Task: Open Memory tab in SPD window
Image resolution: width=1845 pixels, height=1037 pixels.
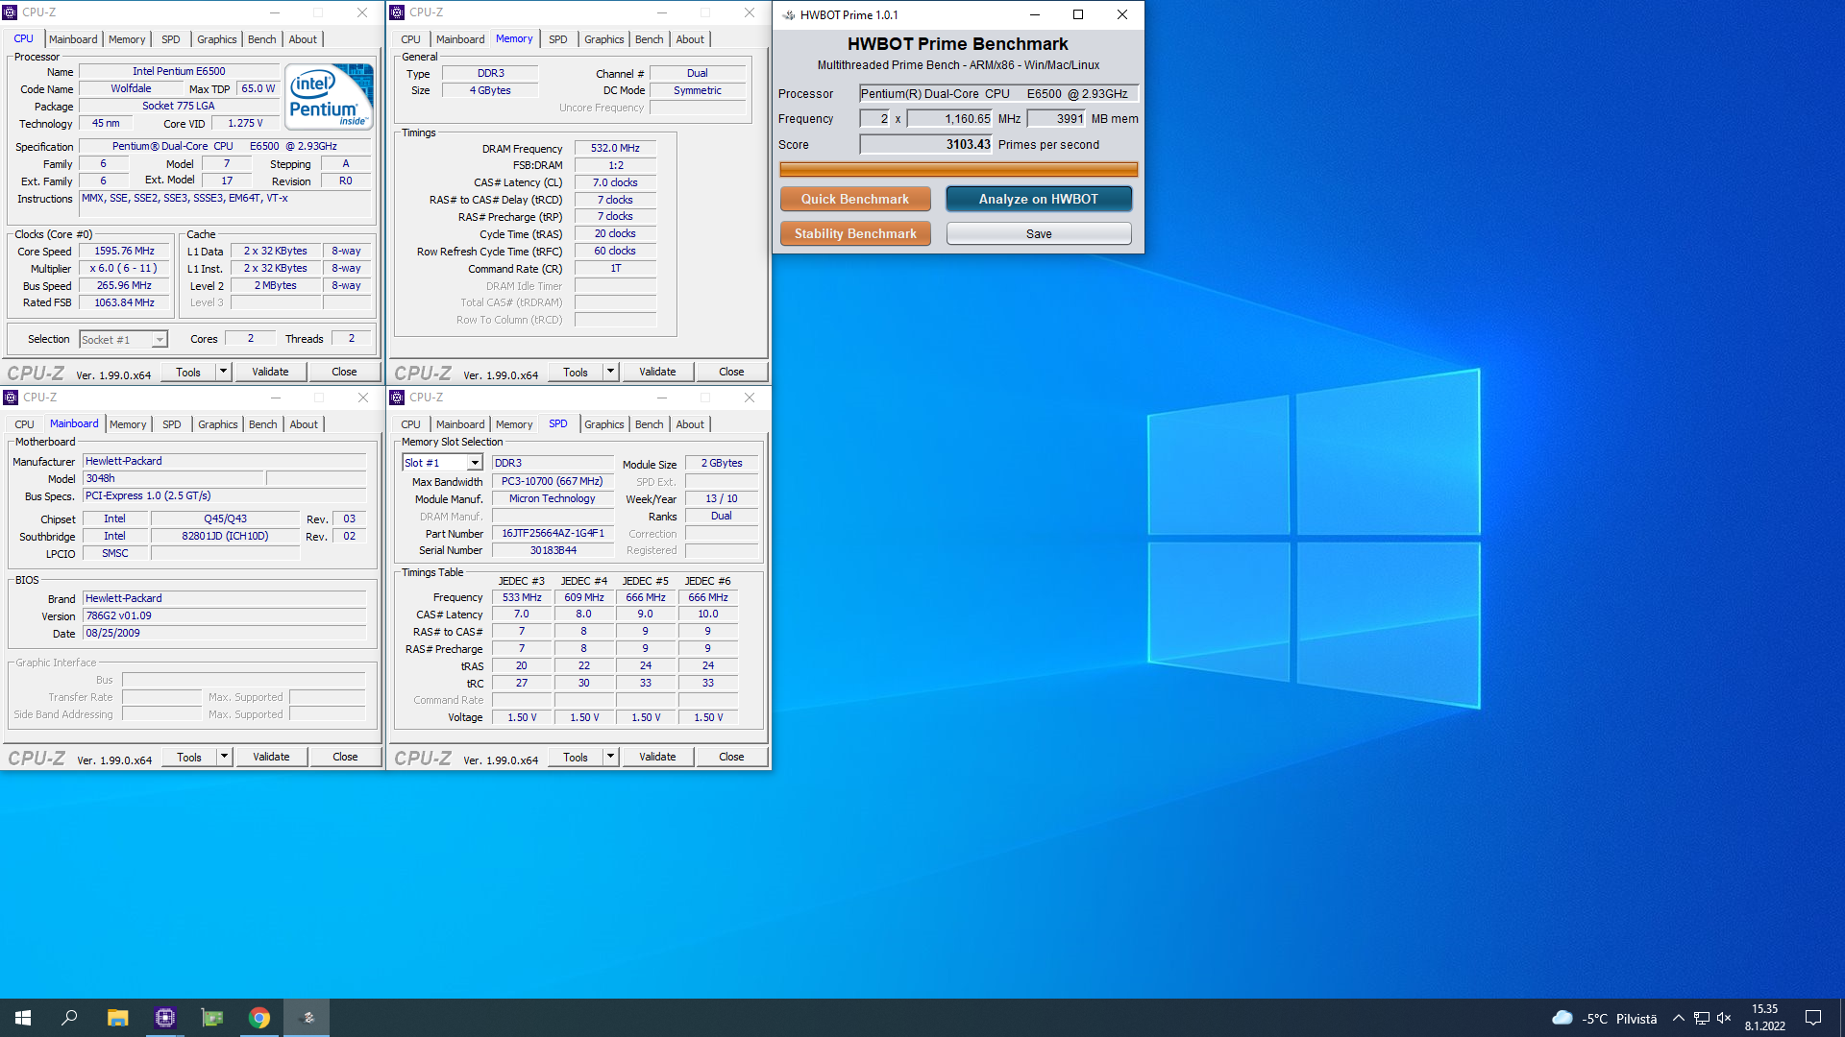Action: tap(513, 424)
